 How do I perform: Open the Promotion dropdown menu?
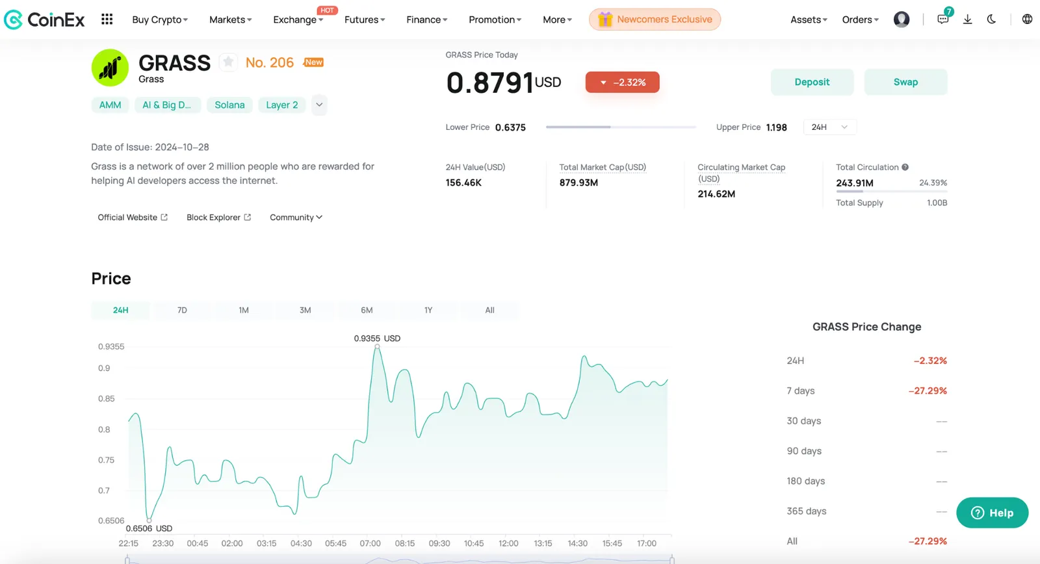point(495,19)
